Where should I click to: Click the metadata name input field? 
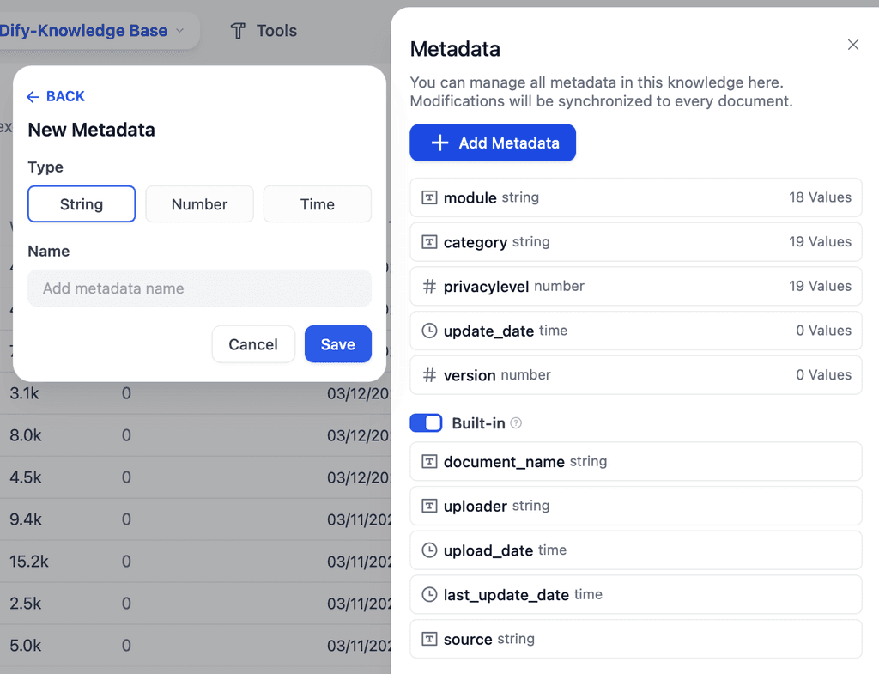tap(199, 288)
